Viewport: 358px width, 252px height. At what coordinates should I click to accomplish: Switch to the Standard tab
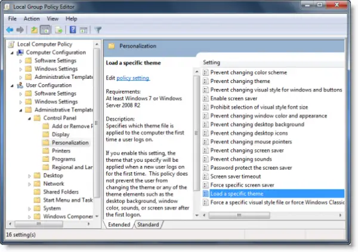148,225
